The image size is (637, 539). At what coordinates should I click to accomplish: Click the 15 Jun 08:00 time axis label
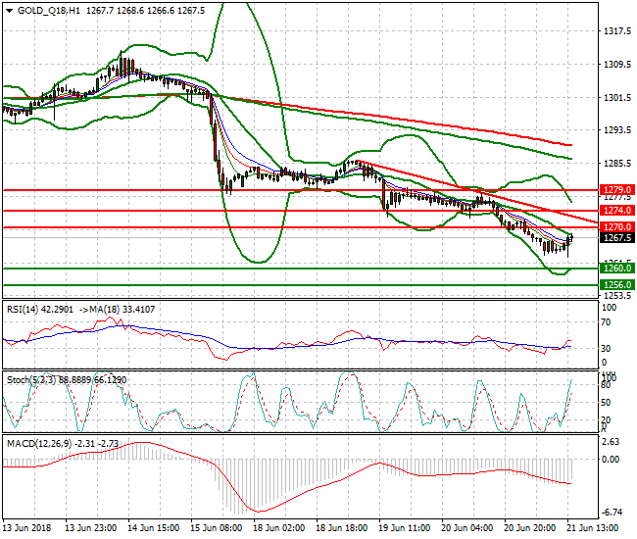pyautogui.click(x=217, y=528)
